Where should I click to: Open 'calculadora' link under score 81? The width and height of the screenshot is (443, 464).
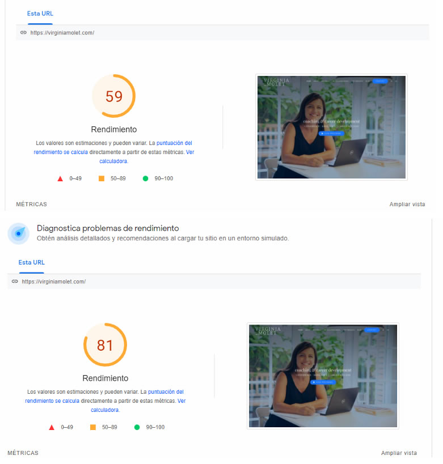(x=105, y=410)
